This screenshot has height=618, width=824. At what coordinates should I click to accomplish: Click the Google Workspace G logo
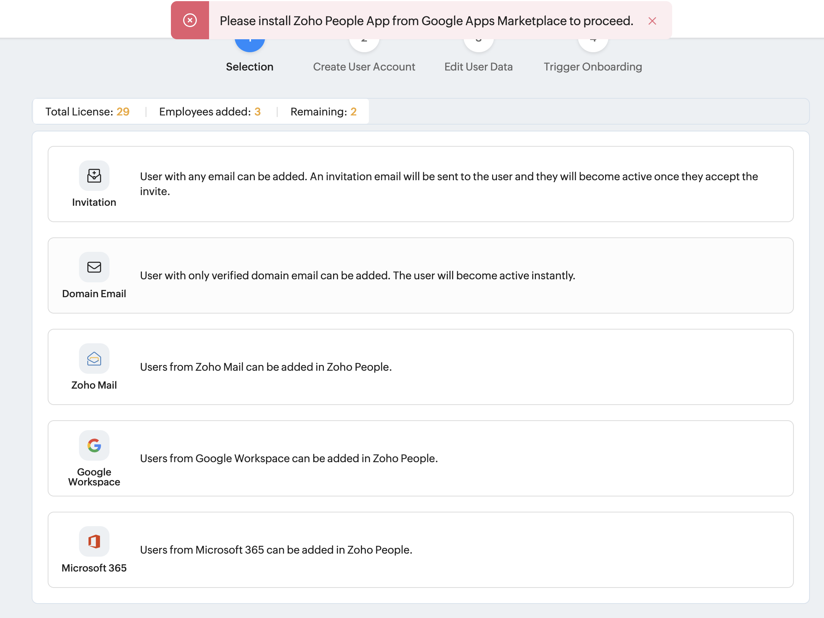94,445
